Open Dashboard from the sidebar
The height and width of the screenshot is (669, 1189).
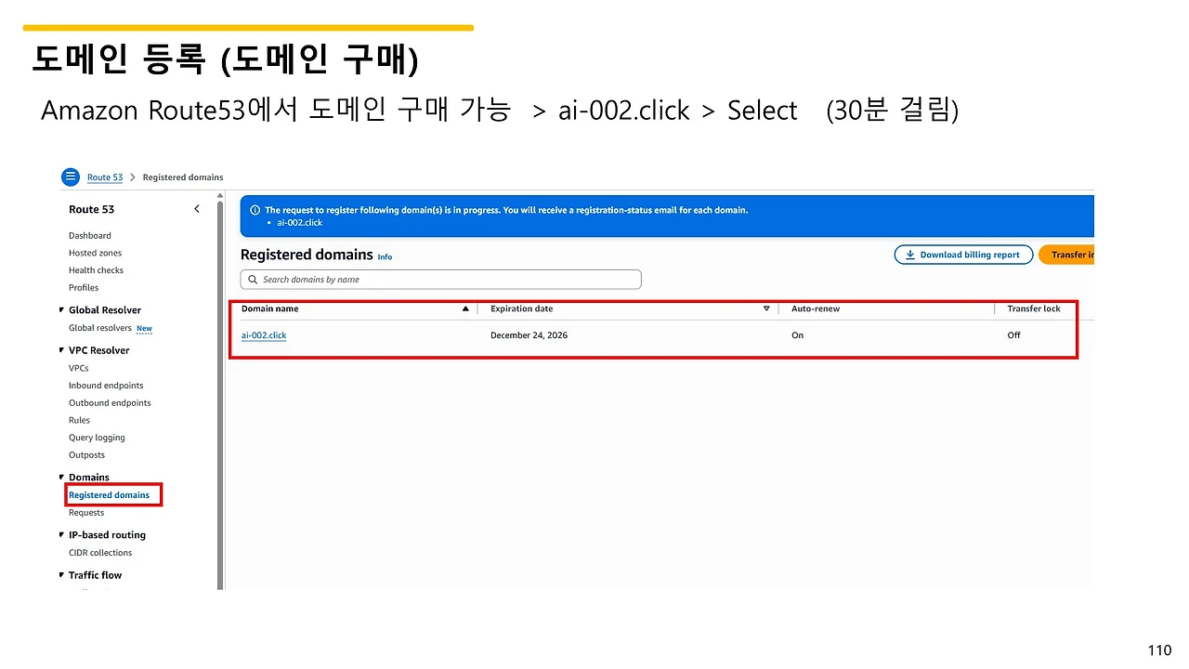click(x=89, y=235)
